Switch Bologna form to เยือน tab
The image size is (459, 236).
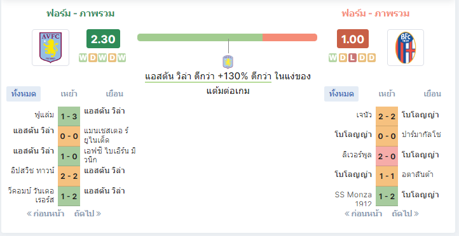pos(432,94)
